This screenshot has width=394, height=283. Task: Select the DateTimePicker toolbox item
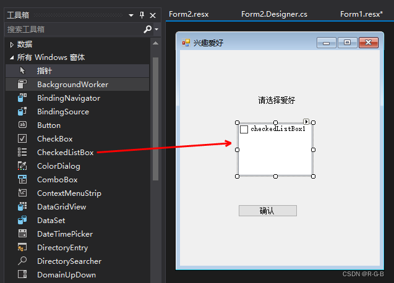(77, 234)
